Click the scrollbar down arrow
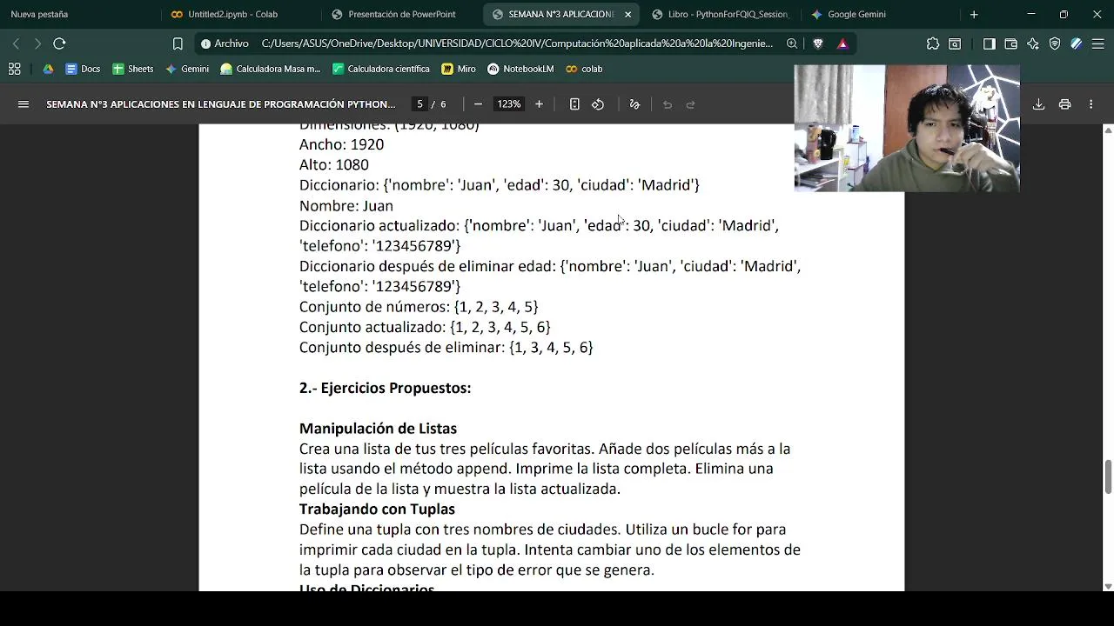 [x=1108, y=586]
